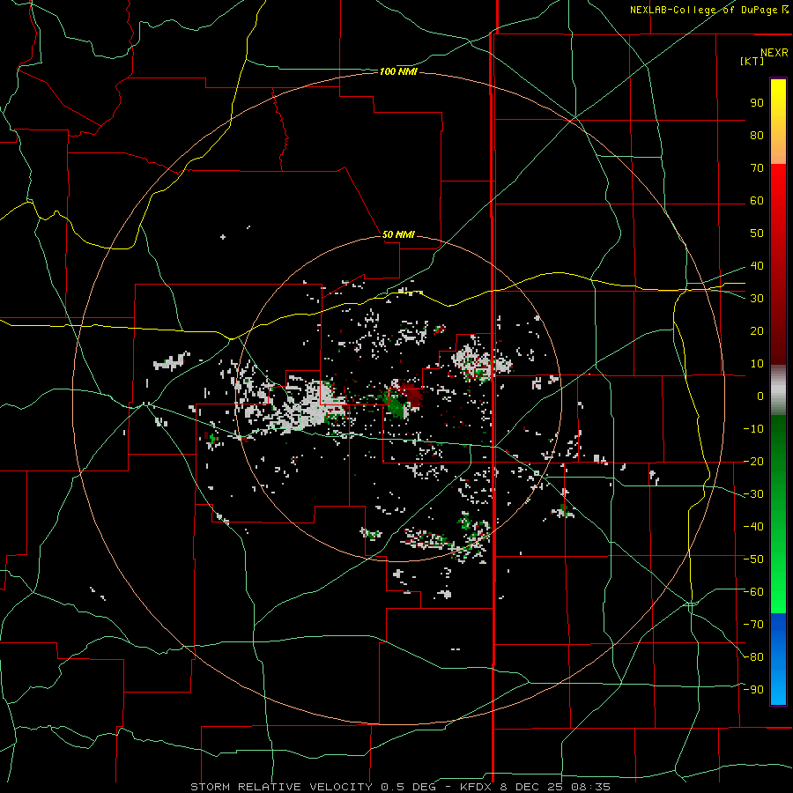
Task: Click the positive 70 scale label
Action: tap(757, 168)
